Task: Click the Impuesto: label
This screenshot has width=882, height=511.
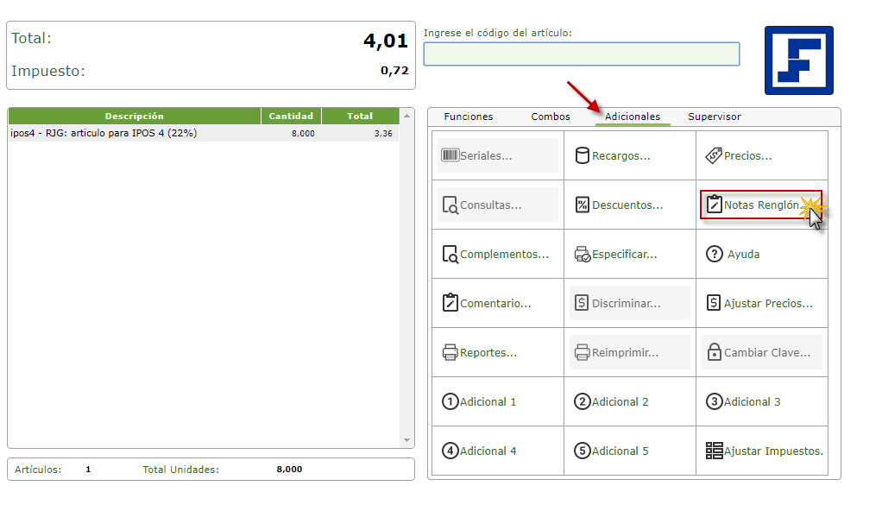Action: coord(47,71)
